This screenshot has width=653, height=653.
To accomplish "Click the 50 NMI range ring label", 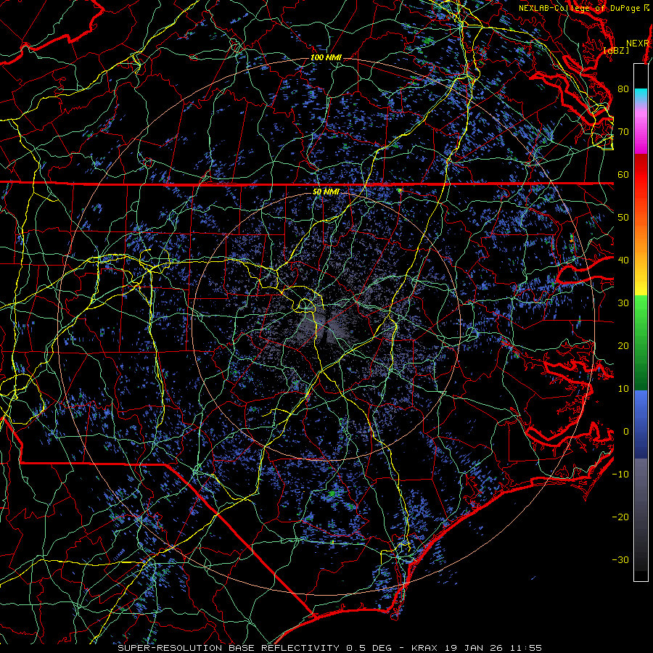I will coord(326,192).
